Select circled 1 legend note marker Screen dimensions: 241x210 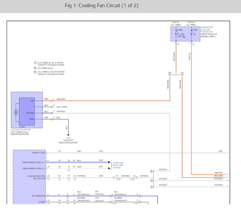(x=35, y=63)
